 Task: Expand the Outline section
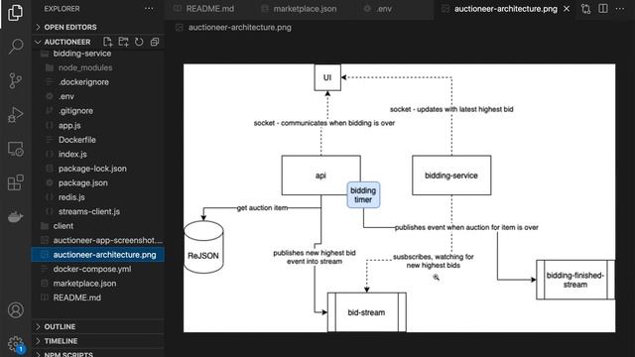point(97,326)
